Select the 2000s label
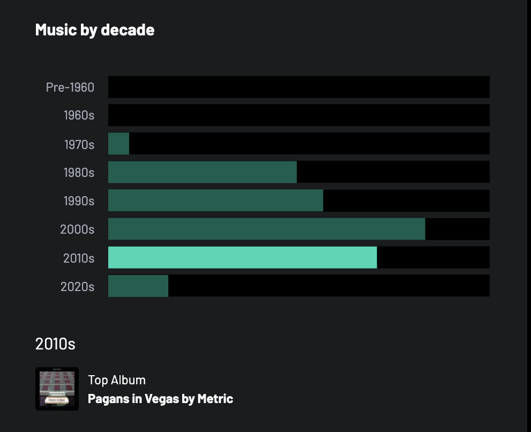The image size is (531, 432). point(77,229)
